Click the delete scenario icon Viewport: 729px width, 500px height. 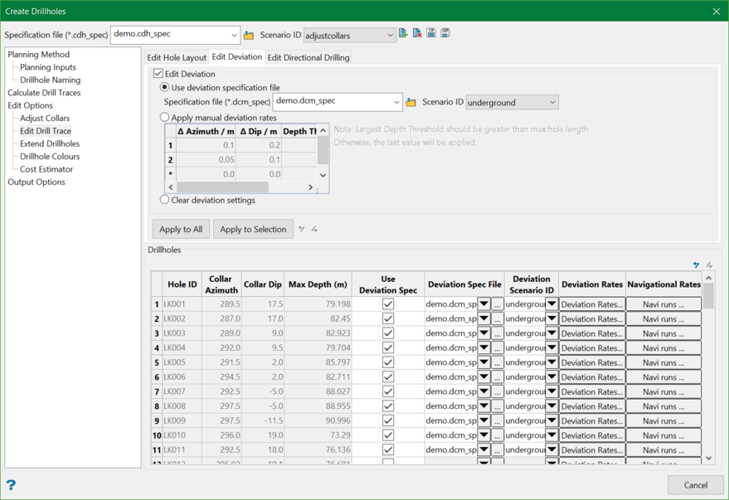coord(417,34)
